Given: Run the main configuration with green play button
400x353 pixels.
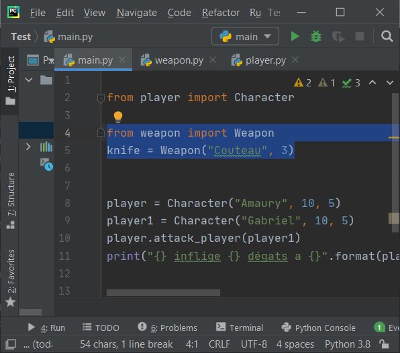Looking at the screenshot, I should 295,36.
